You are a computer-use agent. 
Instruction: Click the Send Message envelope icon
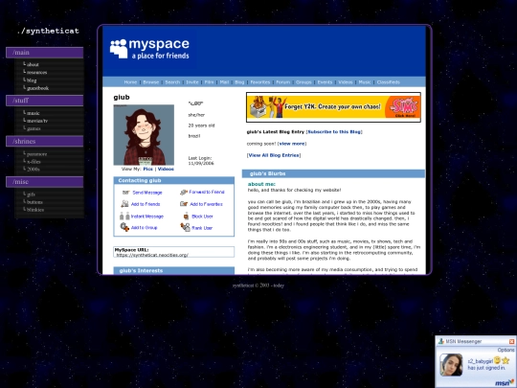pos(125,193)
